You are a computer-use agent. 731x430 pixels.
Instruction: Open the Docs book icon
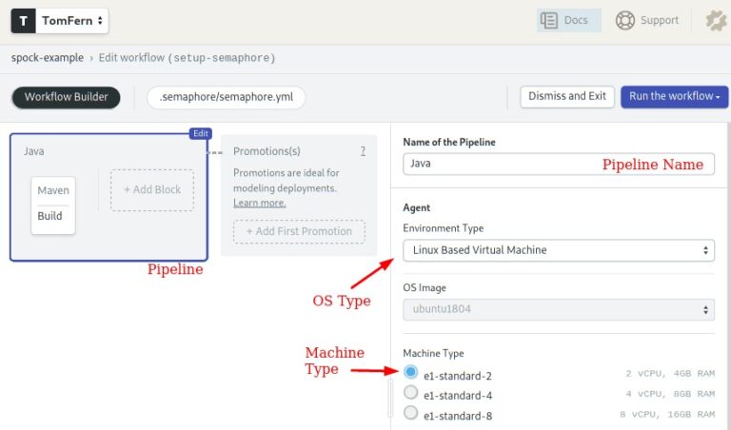549,20
